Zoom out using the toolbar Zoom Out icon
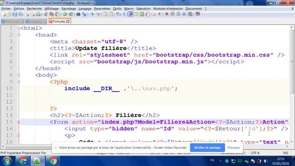The height and width of the screenshot is (166, 295). (98, 14)
